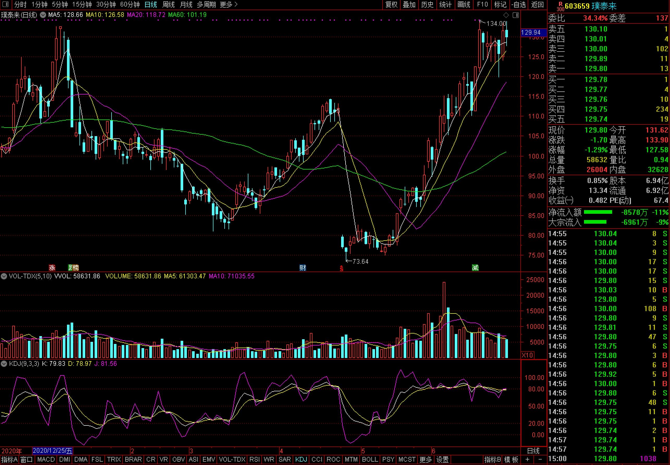Switch to the 周线 weekly period tab
670x465 pixels.
[x=168, y=4]
